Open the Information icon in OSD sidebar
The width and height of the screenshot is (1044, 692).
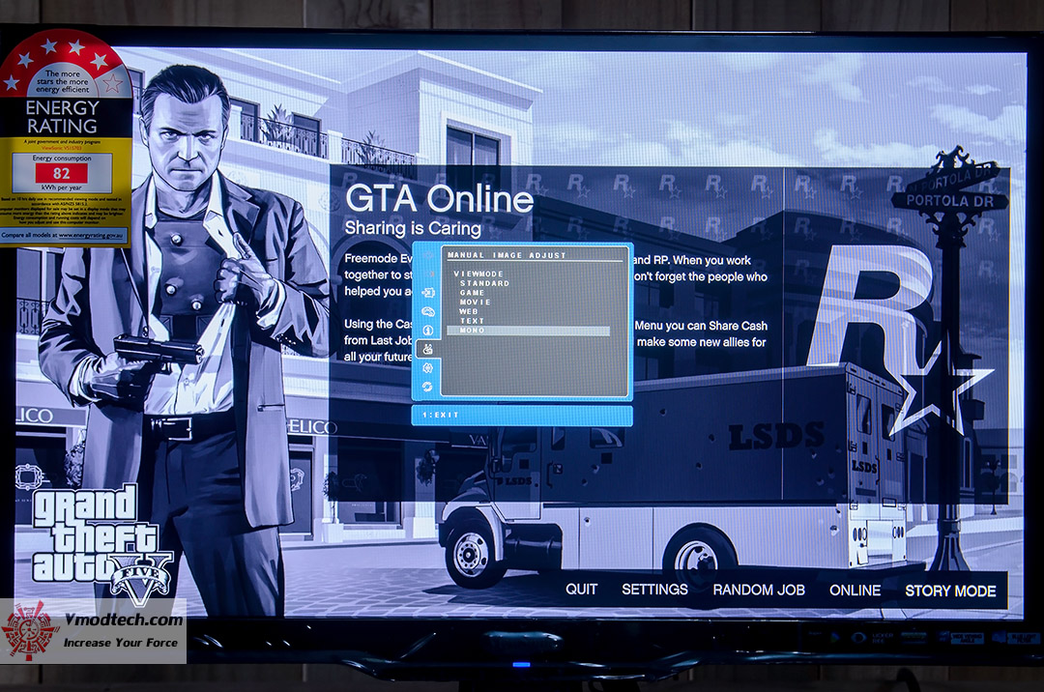click(428, 330)
